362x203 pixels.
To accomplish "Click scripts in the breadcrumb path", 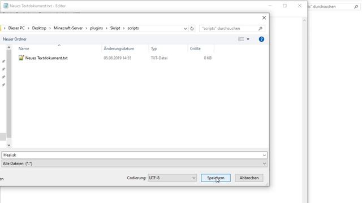I will [133, 28].
